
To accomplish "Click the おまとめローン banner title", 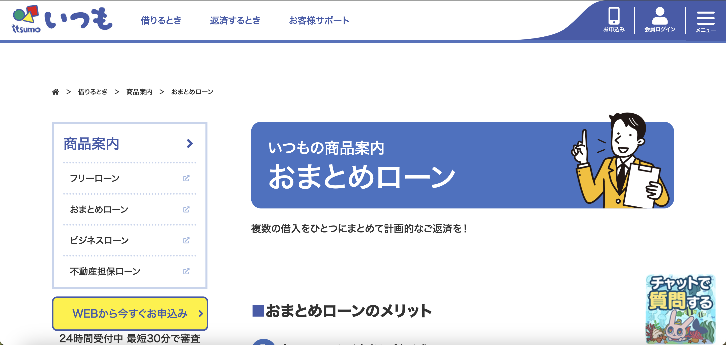I will pyautogui.click(x=362, y=177).
